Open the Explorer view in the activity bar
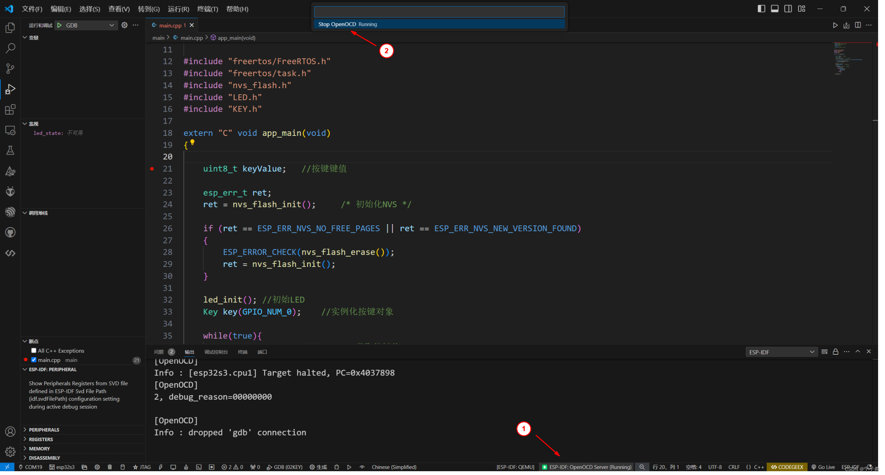Viewport: 885px width, 475px height. [10, 28]
